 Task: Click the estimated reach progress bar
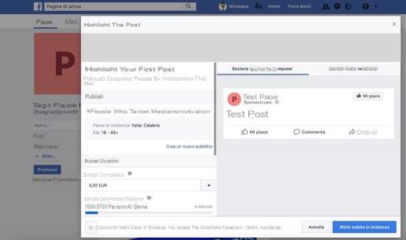[x=149, y=213]
